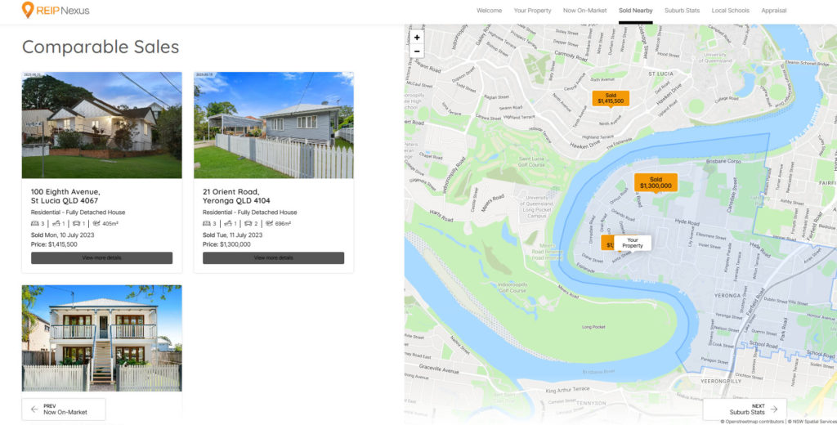Zoom out on the map
The width and height of the screenshot is (837, 425).
(x=417, y=51)
